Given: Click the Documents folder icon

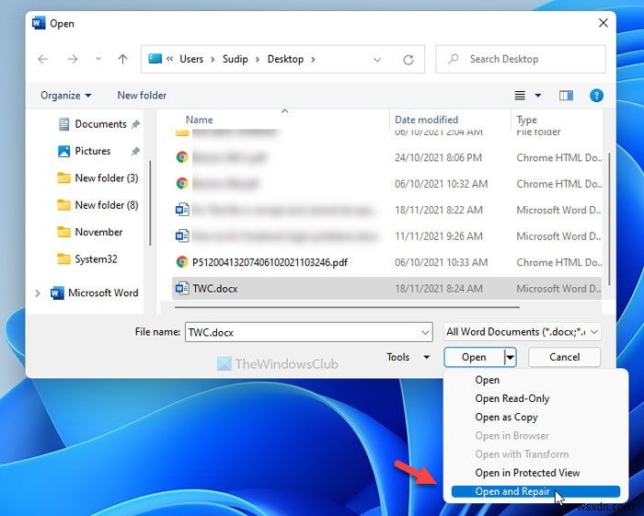Looking at the screenshot, I should point(63,124).
